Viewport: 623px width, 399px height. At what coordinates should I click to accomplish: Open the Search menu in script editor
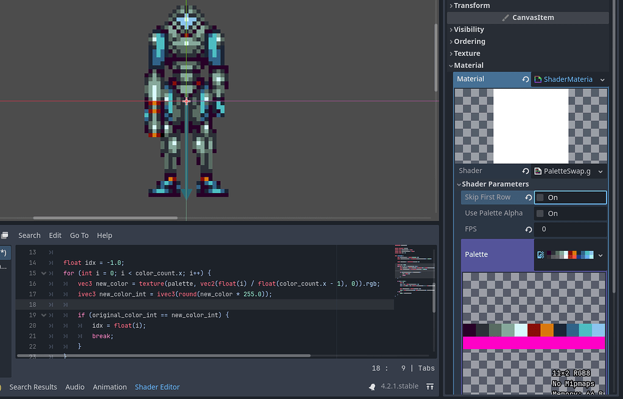tap(29, 235)
